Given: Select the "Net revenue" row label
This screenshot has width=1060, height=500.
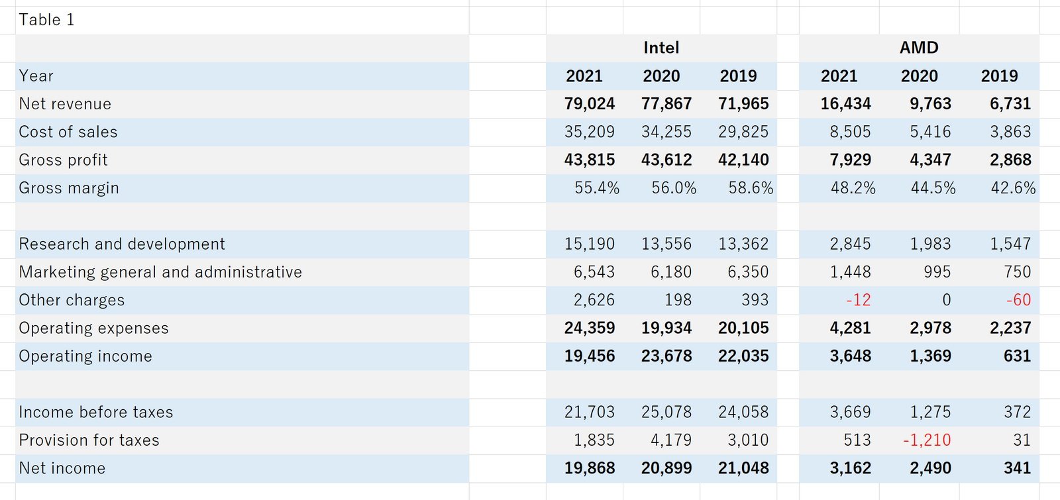Looking at the screenshot, I should pos(65,104).
